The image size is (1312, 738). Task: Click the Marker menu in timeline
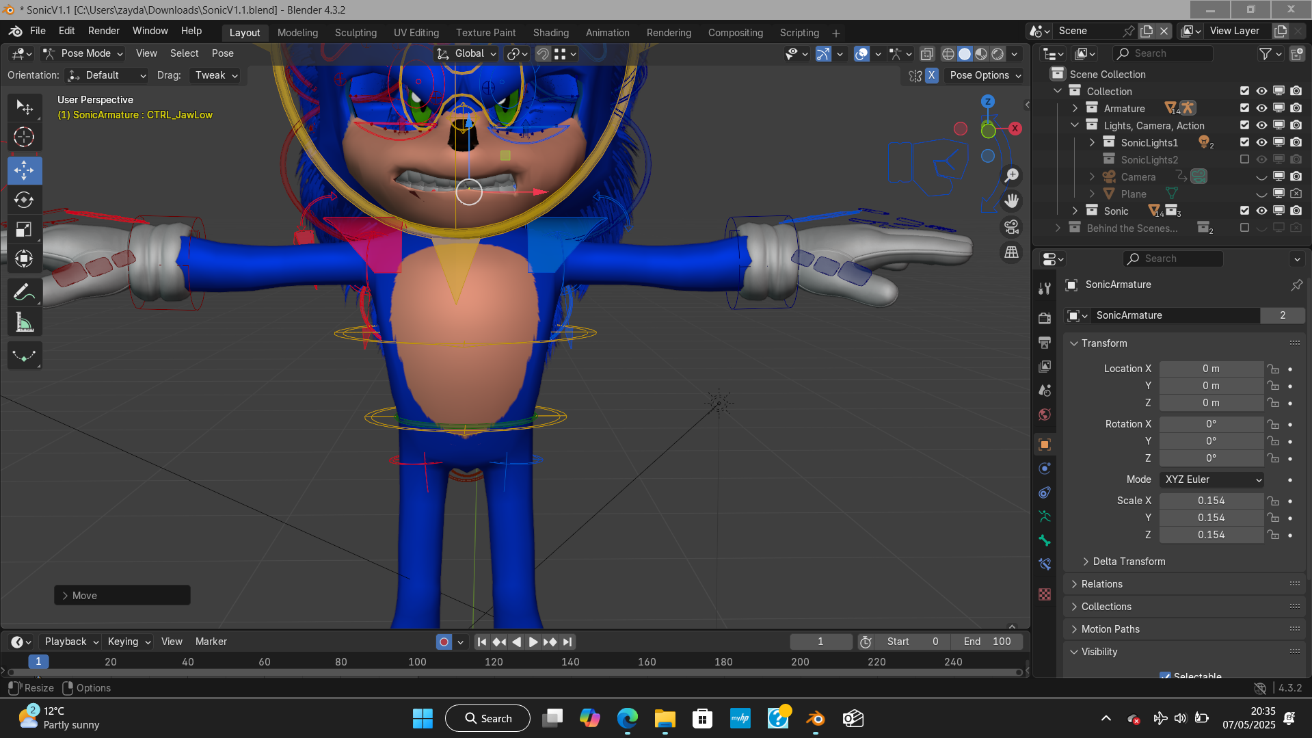(x=211, y=642)
